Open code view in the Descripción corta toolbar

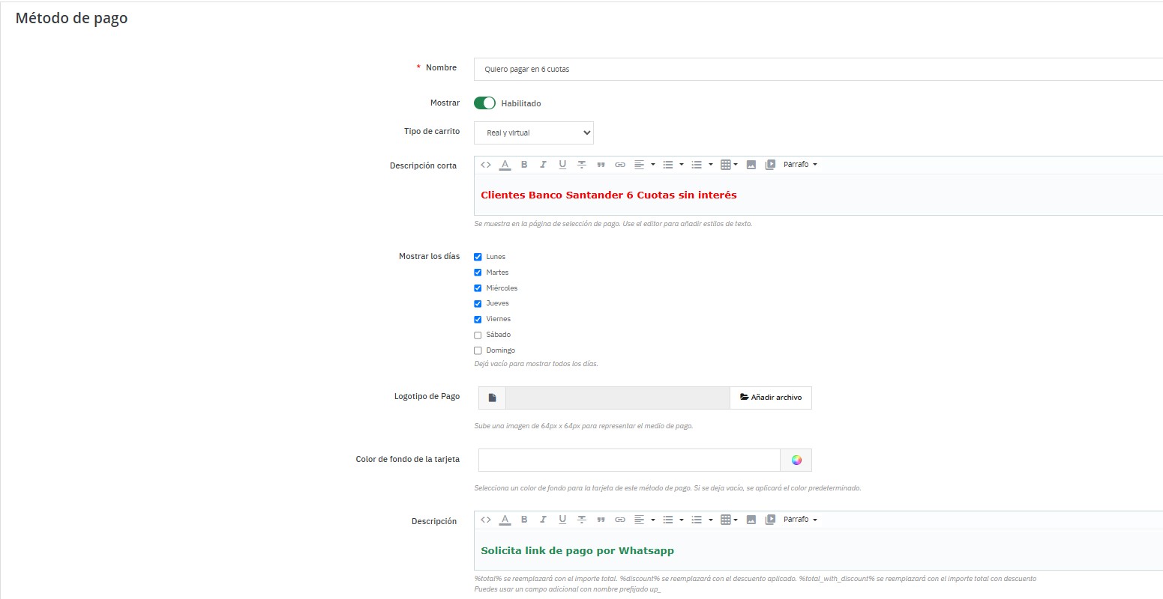pyautogui.click(x=486, y=165)
